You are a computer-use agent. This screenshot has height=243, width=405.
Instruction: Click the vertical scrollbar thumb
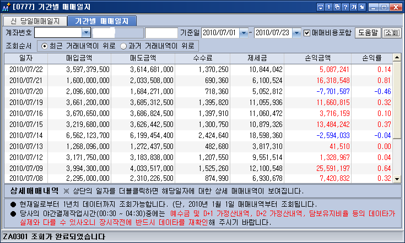[397, 100]
